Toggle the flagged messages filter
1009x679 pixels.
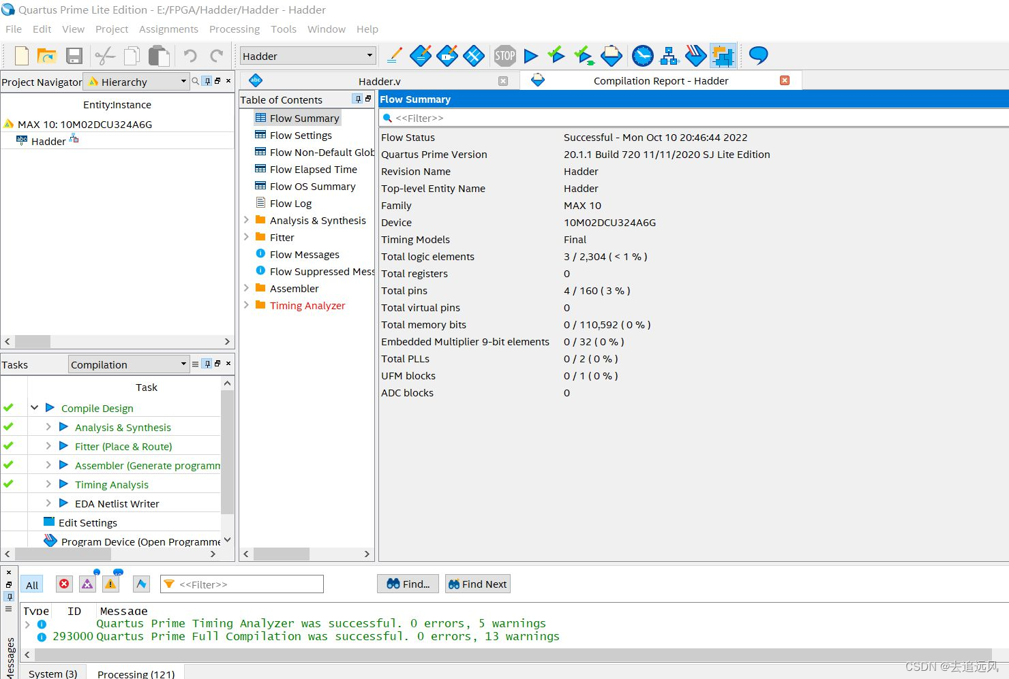(141, 584)
